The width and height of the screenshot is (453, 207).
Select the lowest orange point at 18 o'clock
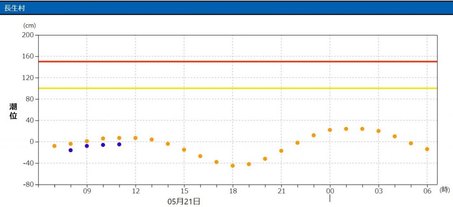click(233, 166)
